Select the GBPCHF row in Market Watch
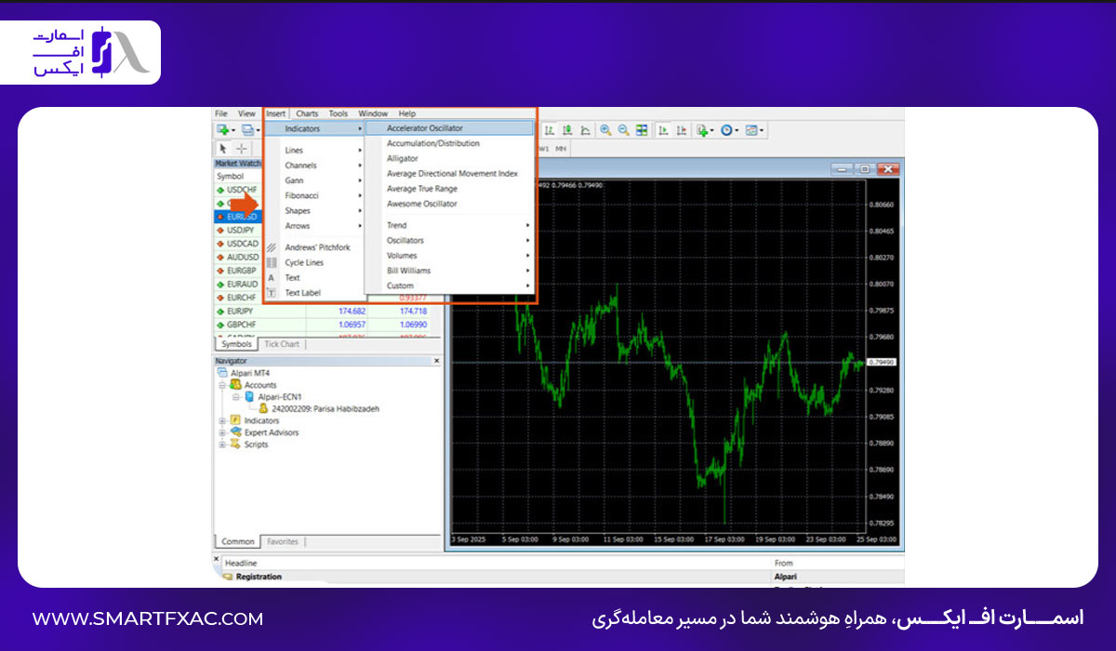Viewport: 1116px width, 651px height. click(x=323, y=325)
